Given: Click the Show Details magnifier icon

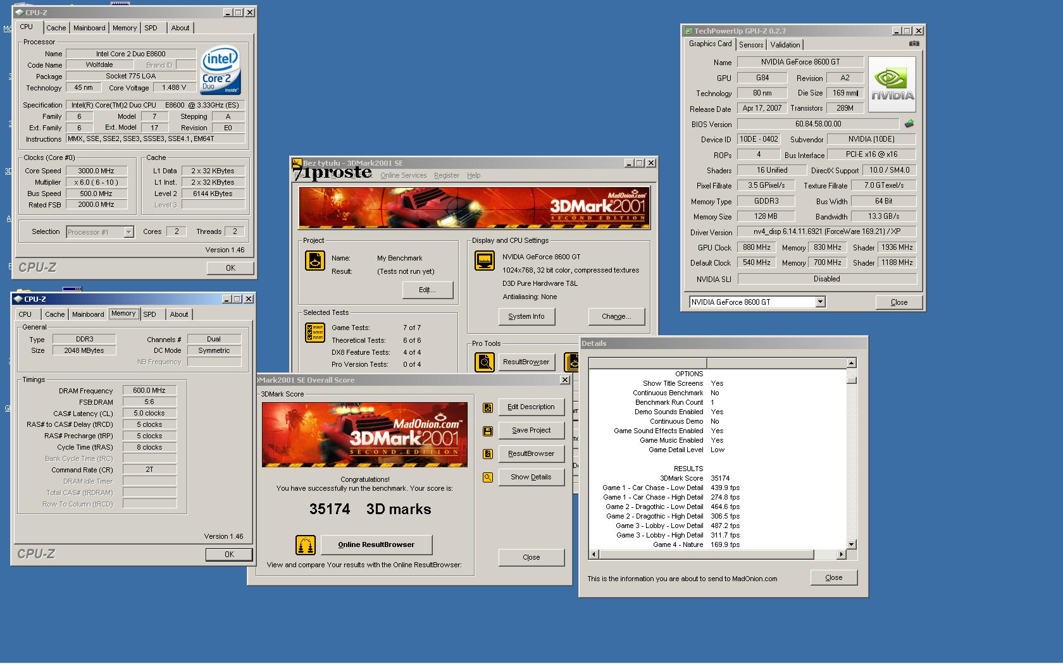Looking at the screenshot, I should pyautogui.click(x=488, y=477).
